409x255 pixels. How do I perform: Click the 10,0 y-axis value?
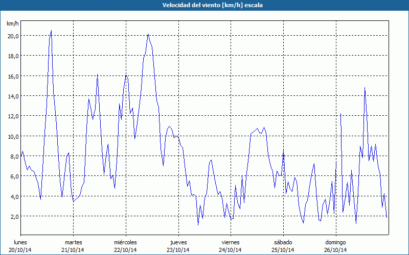(x=13, y=136)
